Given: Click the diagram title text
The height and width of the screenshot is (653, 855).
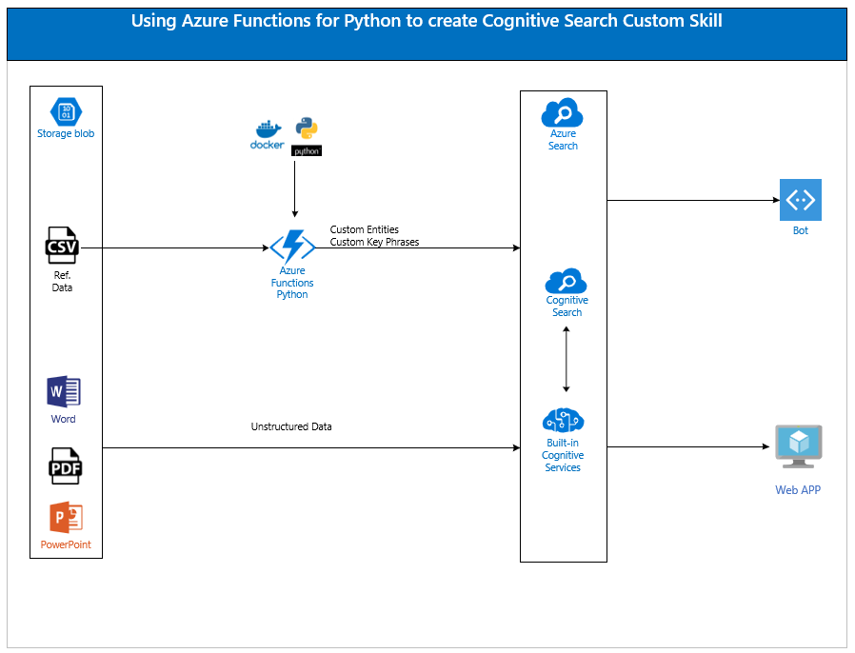Looking at the screenshot, I should 427,21.
